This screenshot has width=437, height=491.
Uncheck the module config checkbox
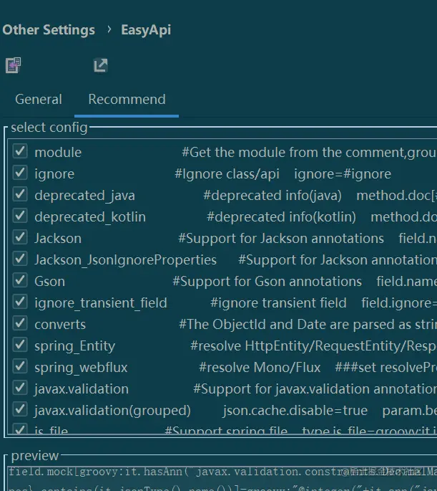(20, 152)
